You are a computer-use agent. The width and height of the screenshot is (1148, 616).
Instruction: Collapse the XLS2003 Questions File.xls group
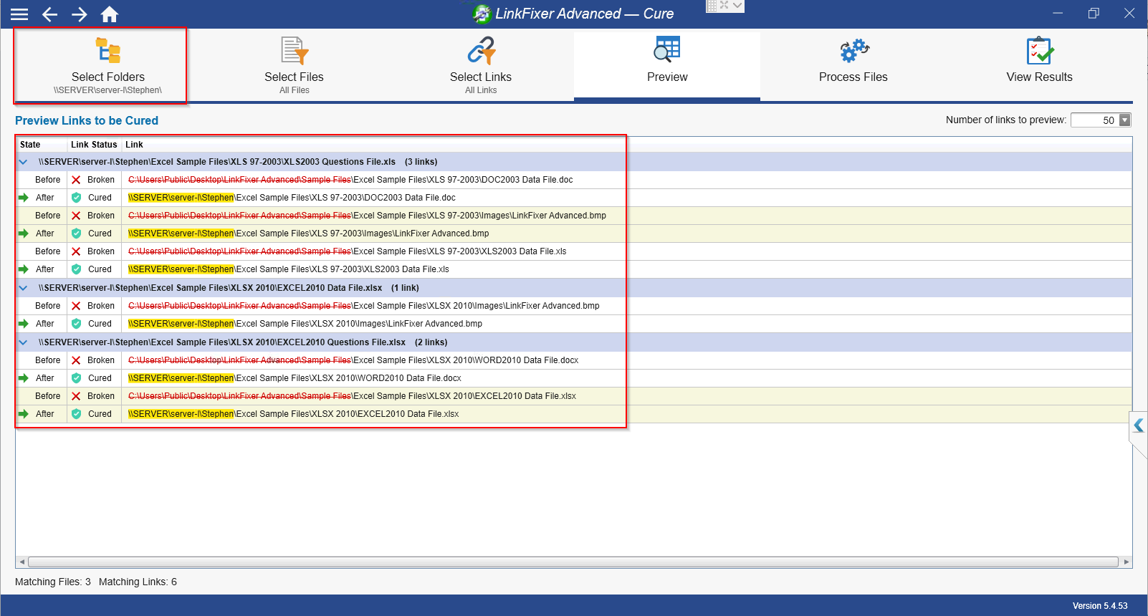(23, 162)
